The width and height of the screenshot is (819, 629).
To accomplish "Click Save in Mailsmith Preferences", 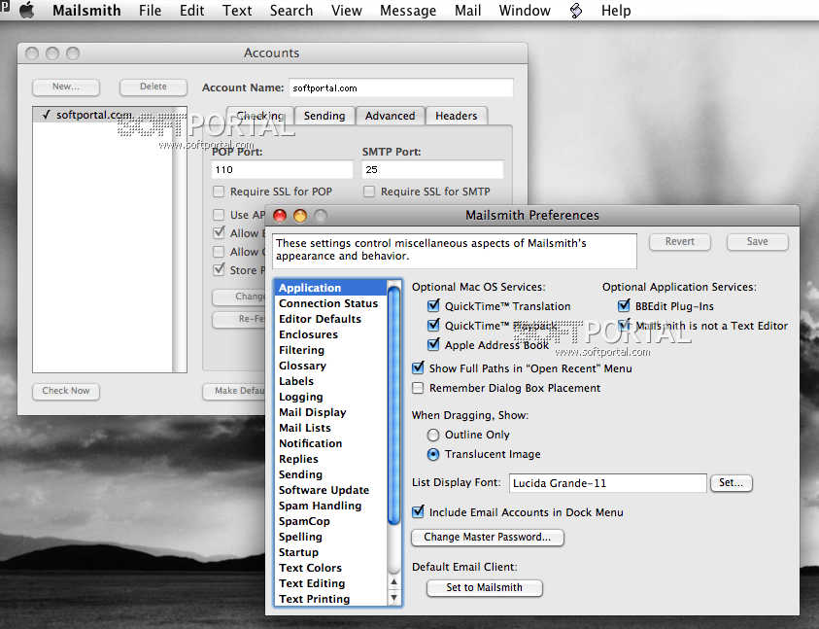I will 758,241.
